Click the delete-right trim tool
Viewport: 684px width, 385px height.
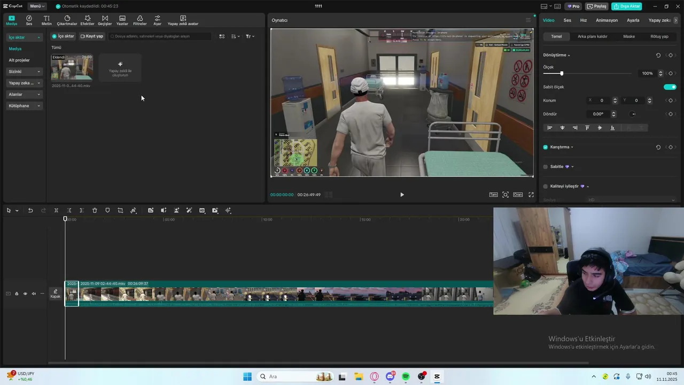tap(81, 211)
